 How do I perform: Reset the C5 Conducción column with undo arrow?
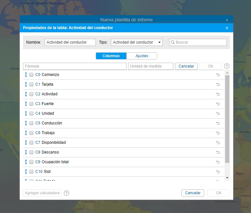pos(218,123)
